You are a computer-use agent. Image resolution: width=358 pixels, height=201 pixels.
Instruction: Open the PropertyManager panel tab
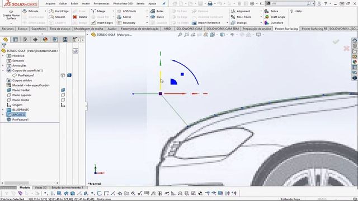pos(15,40)
